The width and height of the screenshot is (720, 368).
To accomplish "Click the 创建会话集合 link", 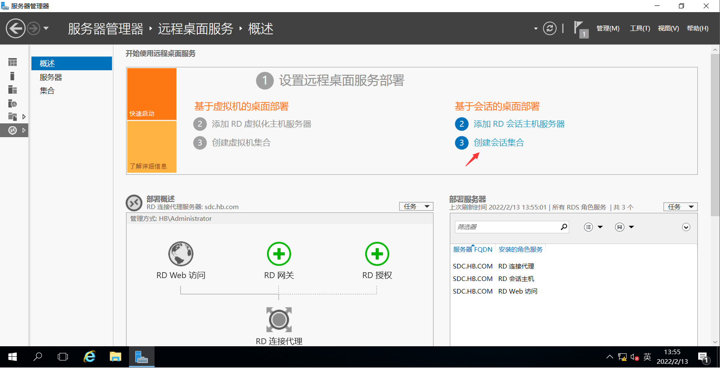I will click(x=498, y=143).
